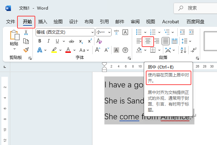Image resolution: width=217 pixels, height=145 pixels.
Task: Click the Phonetic Guide wén icon
Action: 116,32
